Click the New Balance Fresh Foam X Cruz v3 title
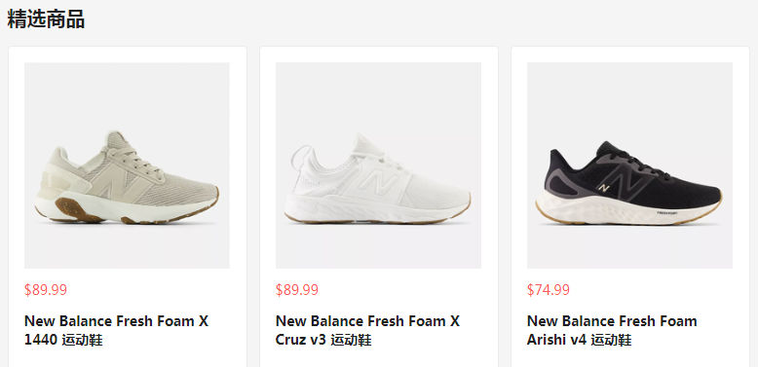758x367 pixels. 367,330
